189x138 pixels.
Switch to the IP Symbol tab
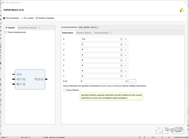10,28
